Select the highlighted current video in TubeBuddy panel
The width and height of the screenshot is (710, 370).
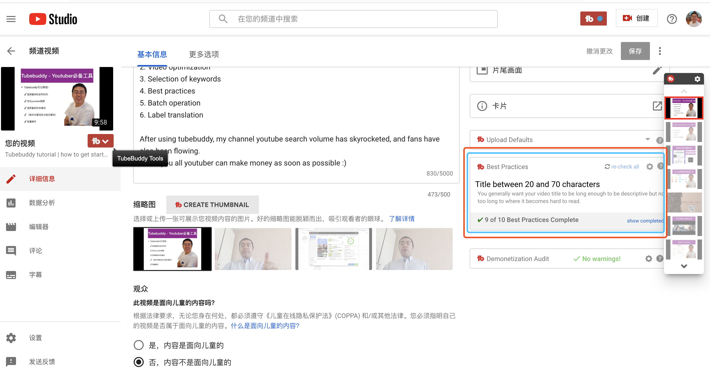tap(684, 108)
